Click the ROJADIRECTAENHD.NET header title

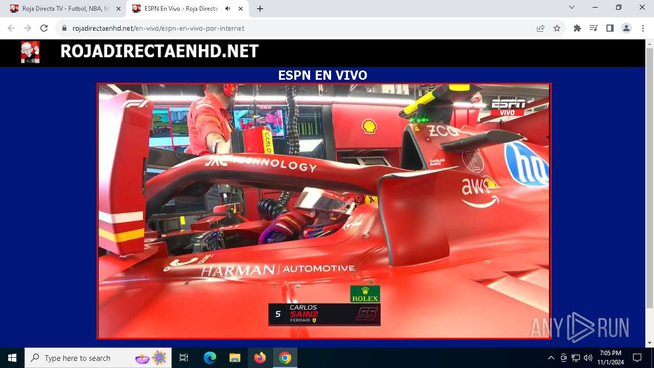[x=159, y=52]
